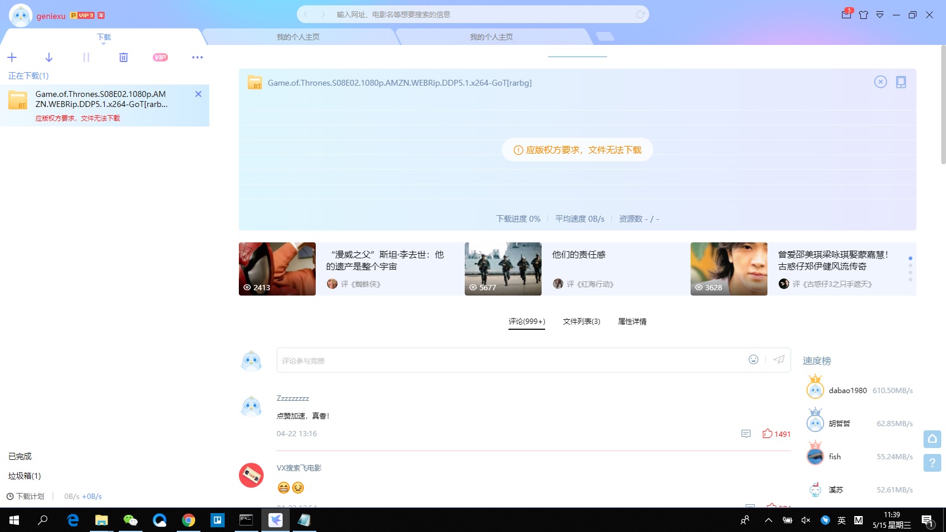The image size is (946, 532).
Task: Open the article 曾爱邵美琪梁咏琪娶蒙嘉慧
Action: (833, 261)
